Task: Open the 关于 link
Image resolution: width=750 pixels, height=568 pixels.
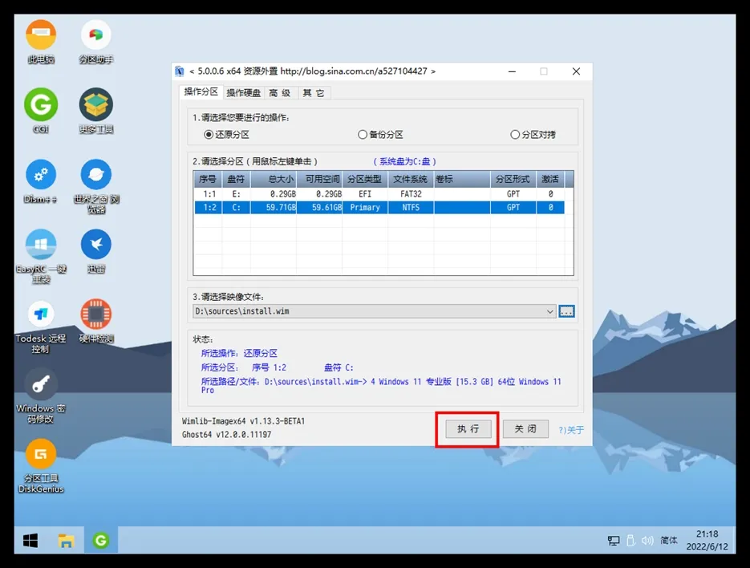Action: tap(572, 430)
